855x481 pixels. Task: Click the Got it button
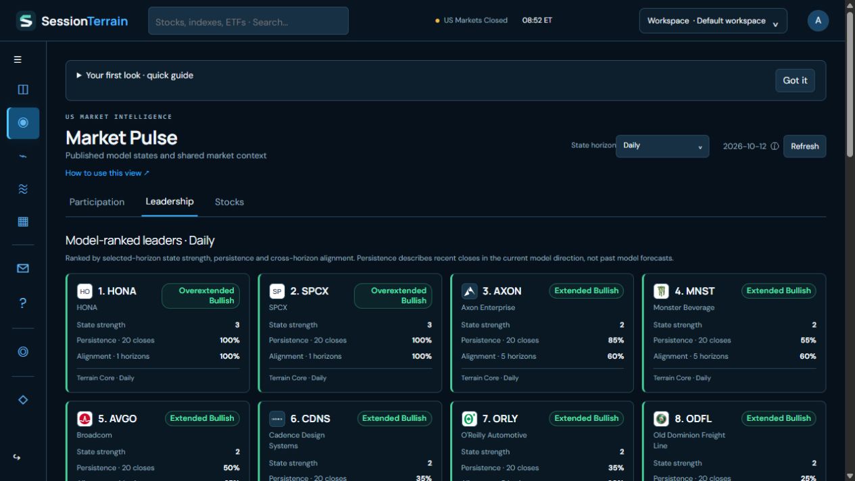pos(795,80)
